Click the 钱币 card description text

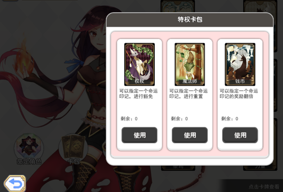239,93
